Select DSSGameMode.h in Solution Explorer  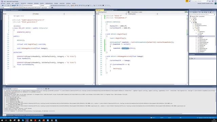point(203,44)
